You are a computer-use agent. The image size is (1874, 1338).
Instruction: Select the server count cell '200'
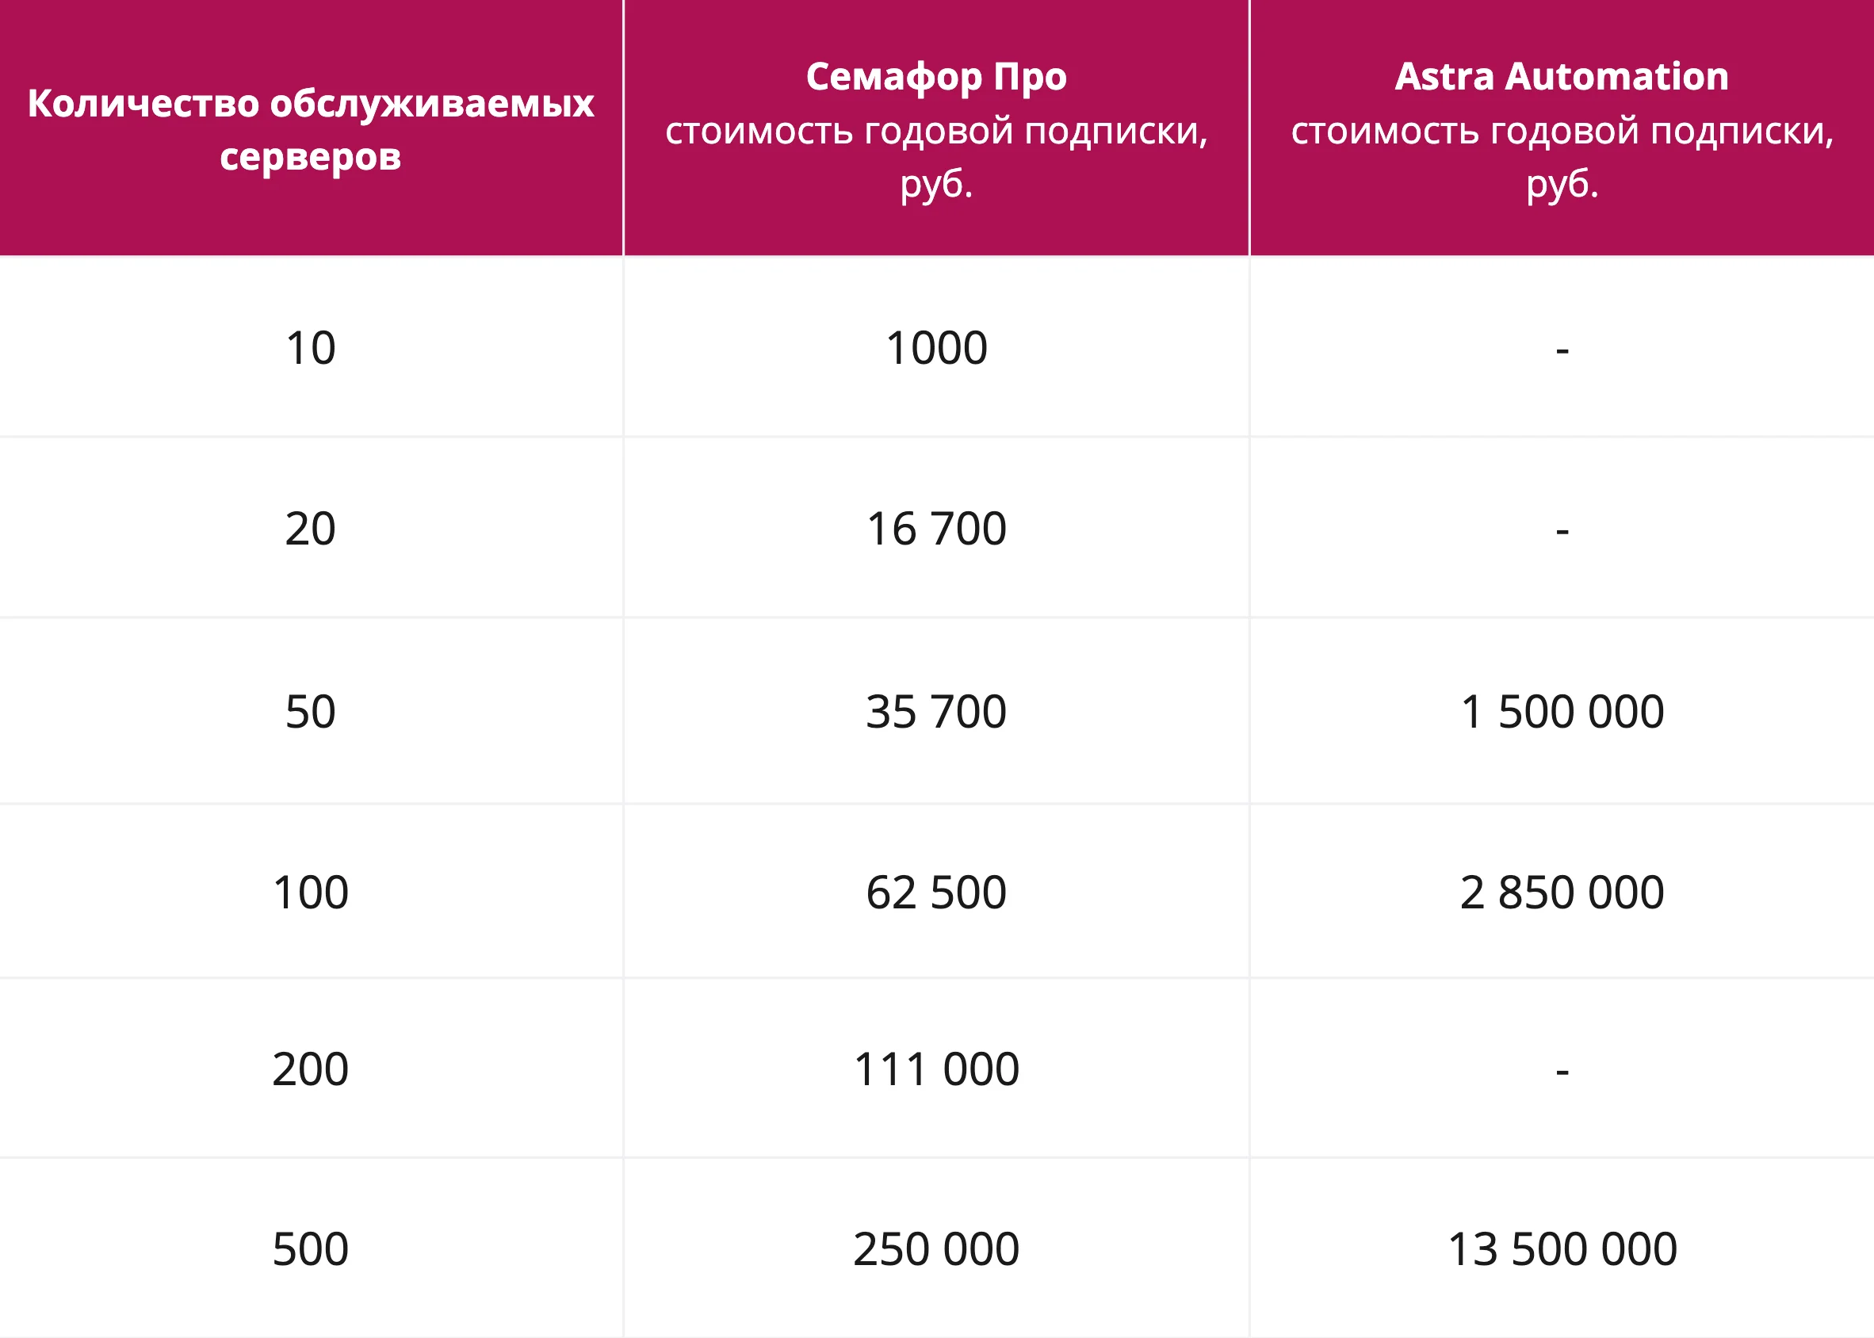(311, 1069)
